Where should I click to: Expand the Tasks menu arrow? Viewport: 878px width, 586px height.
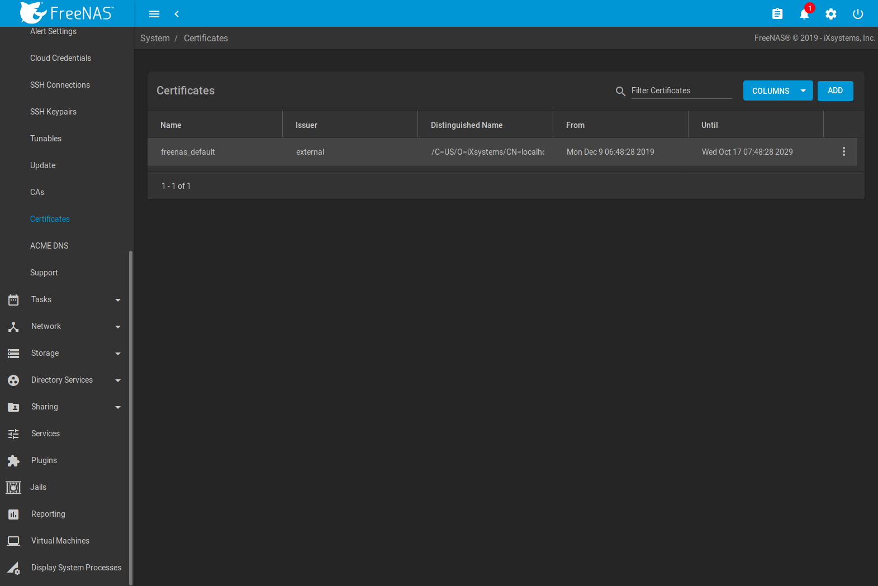[118, 300]
